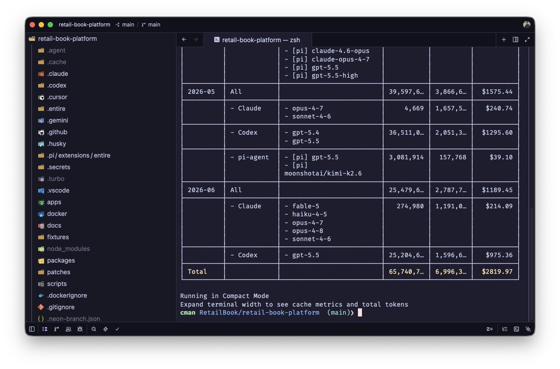Open the user avatar menu
This screenshot has height=369, width=560.
(527, 25)
